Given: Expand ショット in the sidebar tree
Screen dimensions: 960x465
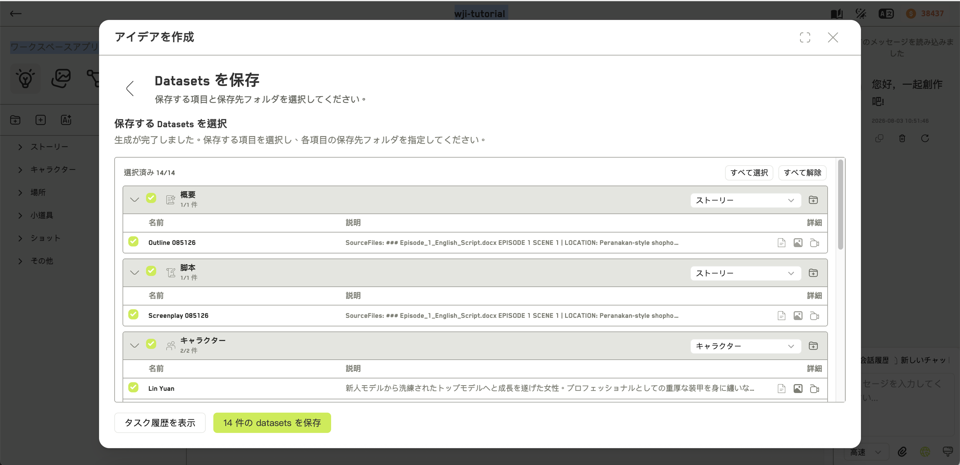Looking at the screenshot, I should pos(20,238).
